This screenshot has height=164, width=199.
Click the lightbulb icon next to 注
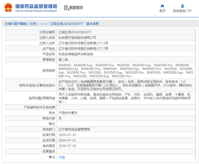pyautogui.click(x=50, y=157)
